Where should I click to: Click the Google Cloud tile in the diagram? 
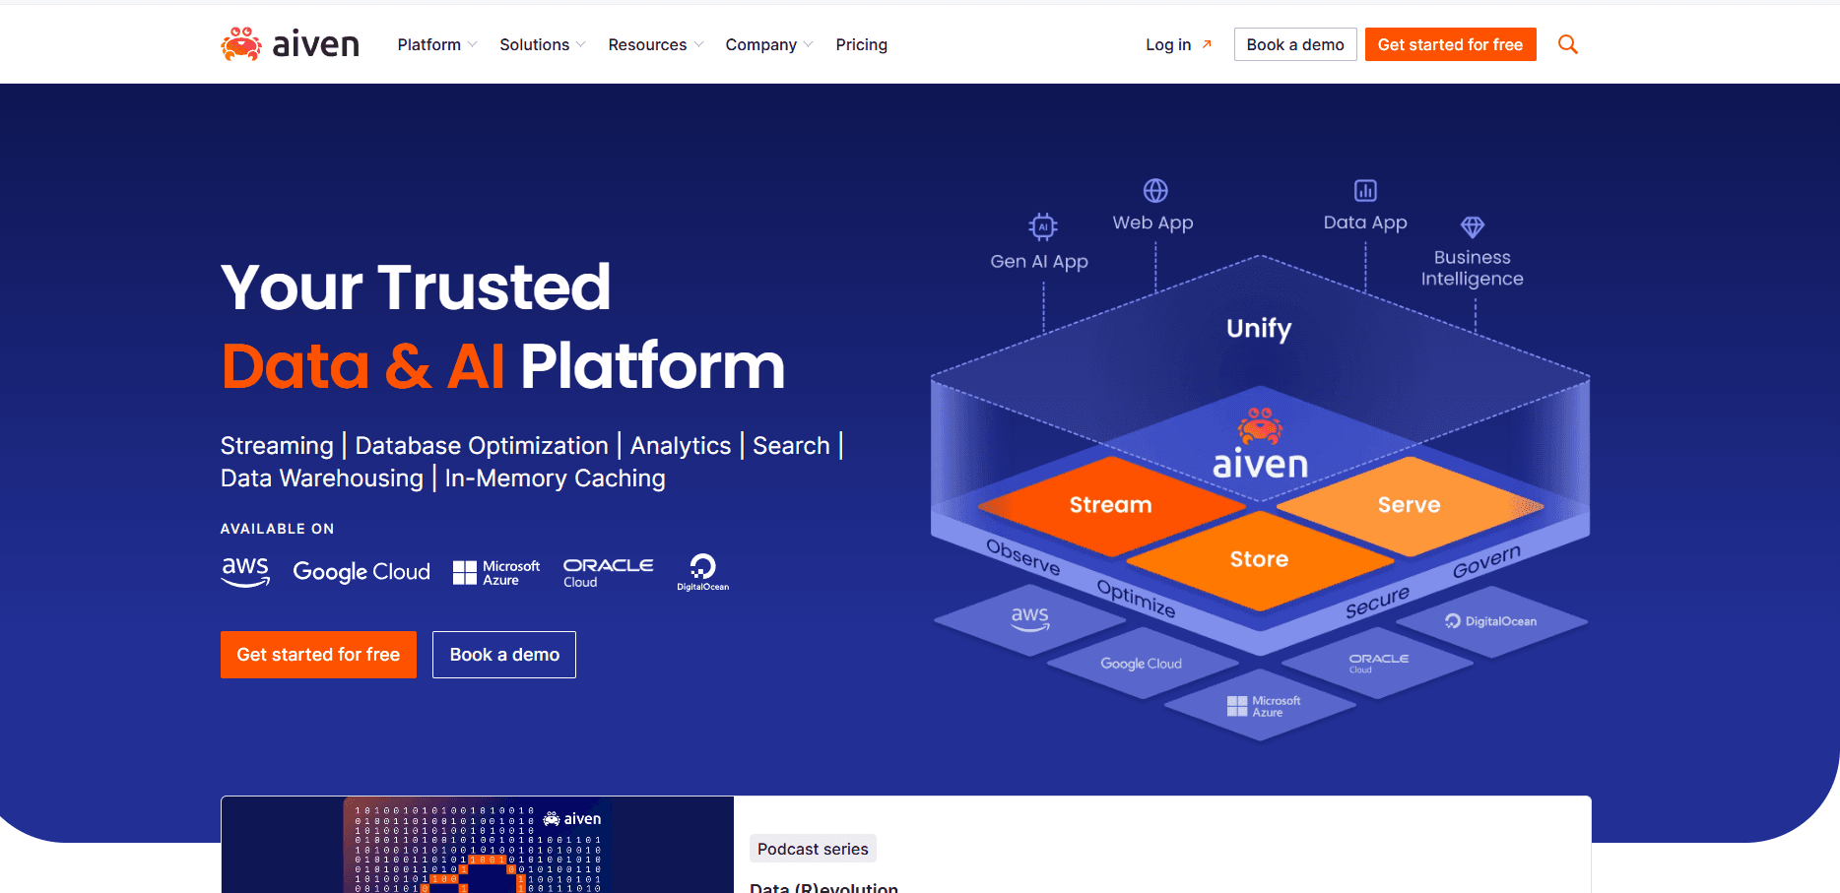[1142, 664]
